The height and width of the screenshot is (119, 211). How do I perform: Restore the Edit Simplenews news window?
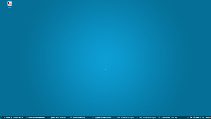point(36,117)
